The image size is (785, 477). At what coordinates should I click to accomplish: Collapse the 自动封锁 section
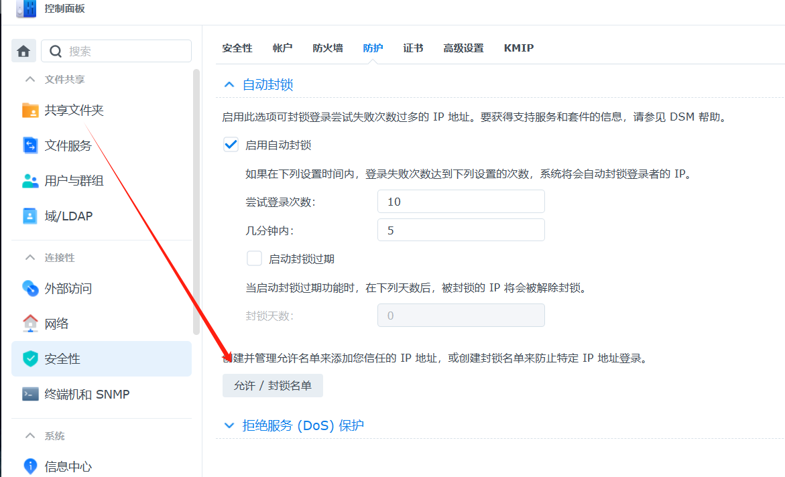click(x=229, y=85)
